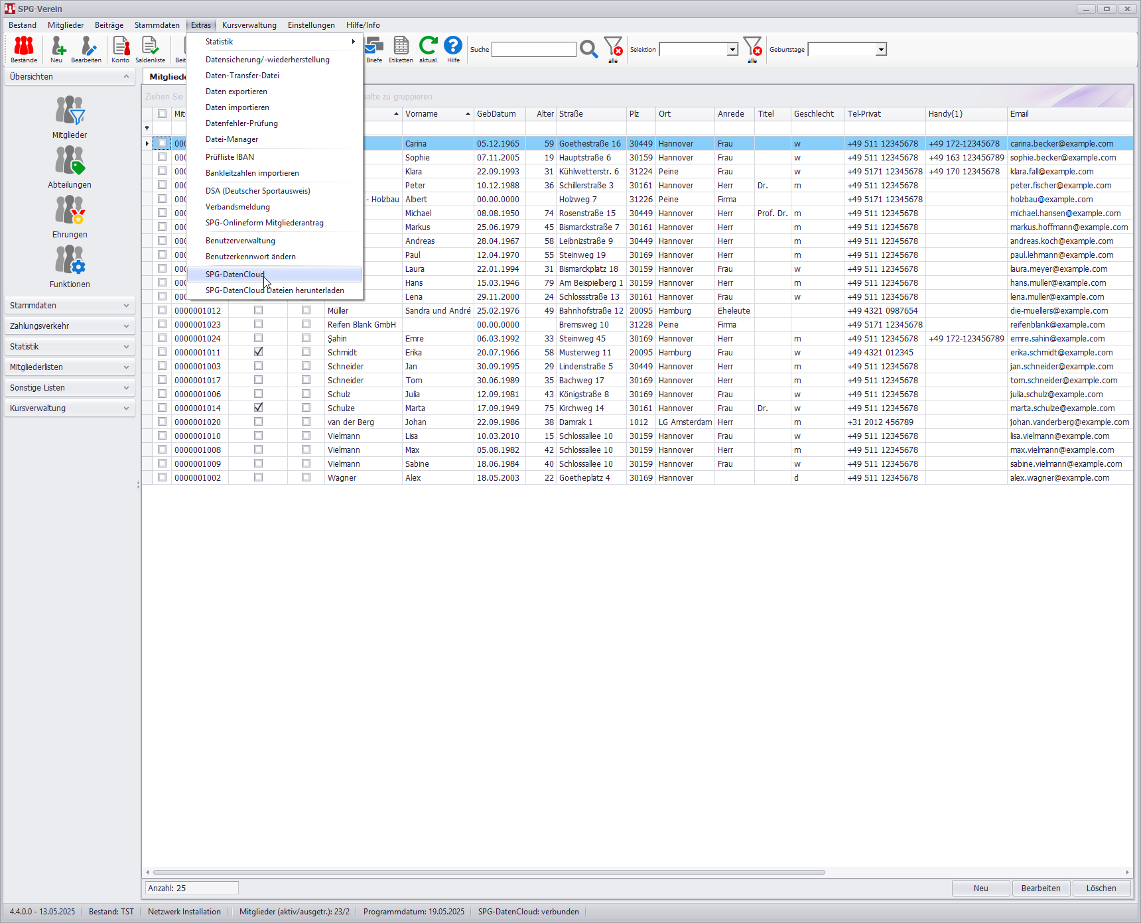Click the Bearbeiten button at bottom right
This screenshot has height=923, width=1141.
pos(1041,889)
